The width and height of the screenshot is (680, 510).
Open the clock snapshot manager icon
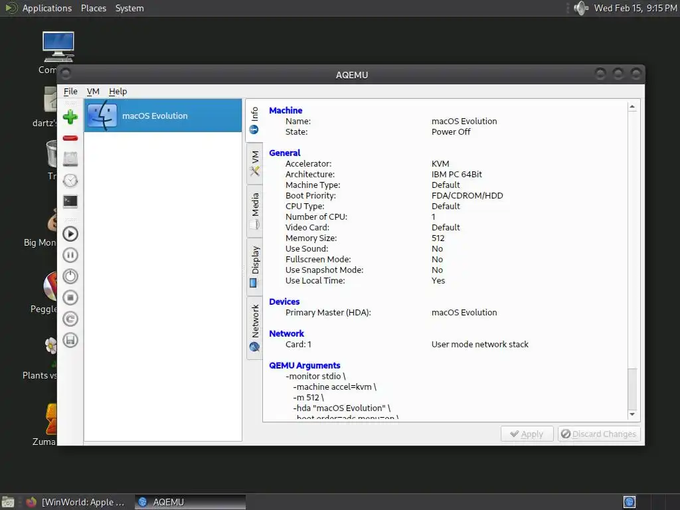pos(70,181)
